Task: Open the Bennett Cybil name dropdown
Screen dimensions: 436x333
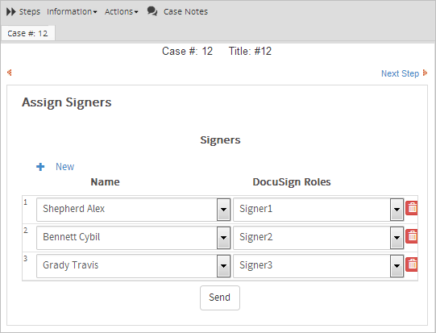Action: point(223,238)
